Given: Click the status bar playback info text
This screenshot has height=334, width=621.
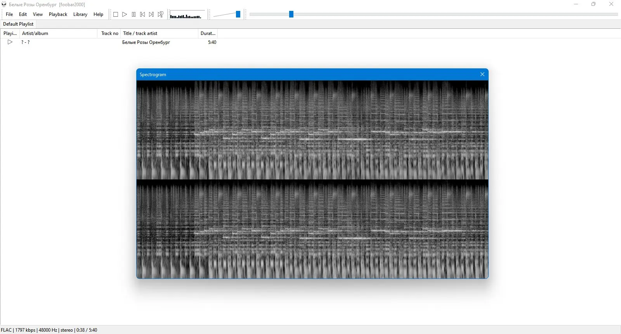Looking at the screenshot, I should pos(49,330).
